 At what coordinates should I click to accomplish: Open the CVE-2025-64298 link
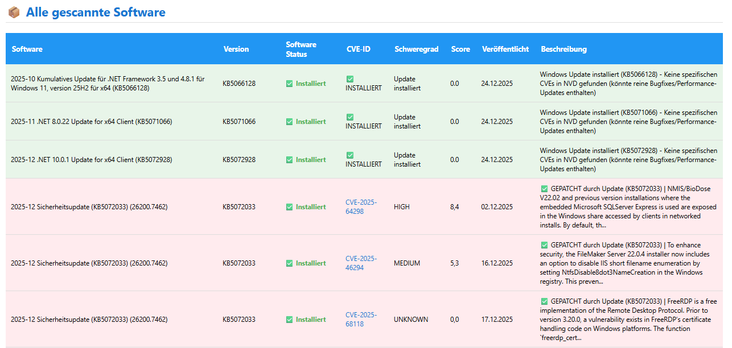[x=361, y=207]
